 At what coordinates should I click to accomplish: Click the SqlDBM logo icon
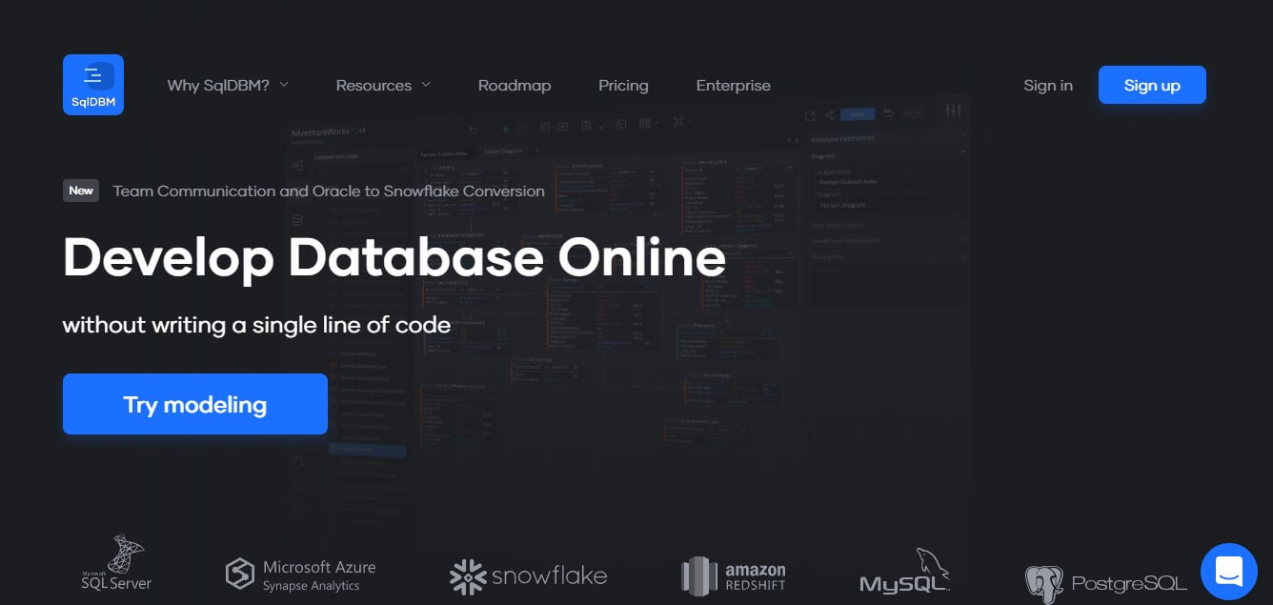93,85
